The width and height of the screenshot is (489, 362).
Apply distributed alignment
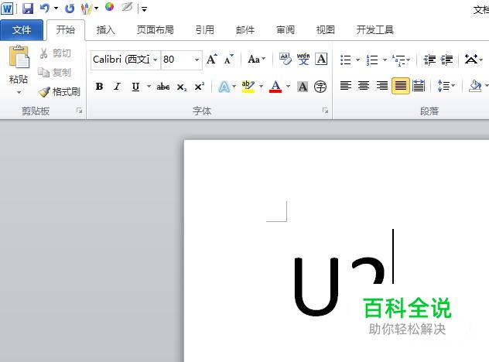click(x=419, y=85)
